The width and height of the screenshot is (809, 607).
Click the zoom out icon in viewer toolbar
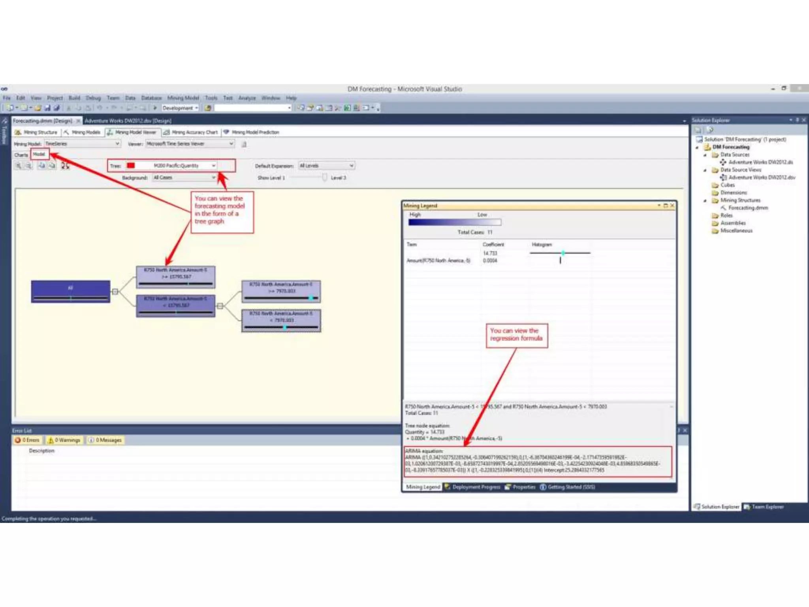pyautogui.click(x=29, y=166)
